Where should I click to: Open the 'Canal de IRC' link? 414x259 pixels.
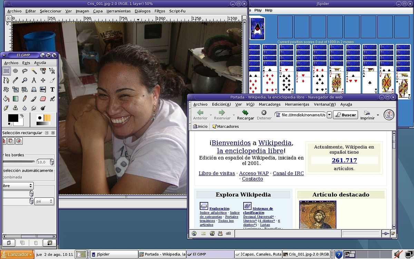point(288,173)
